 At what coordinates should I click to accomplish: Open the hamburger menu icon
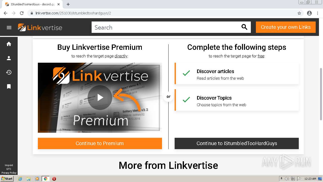pyautogui.click(x=9, y=28)
